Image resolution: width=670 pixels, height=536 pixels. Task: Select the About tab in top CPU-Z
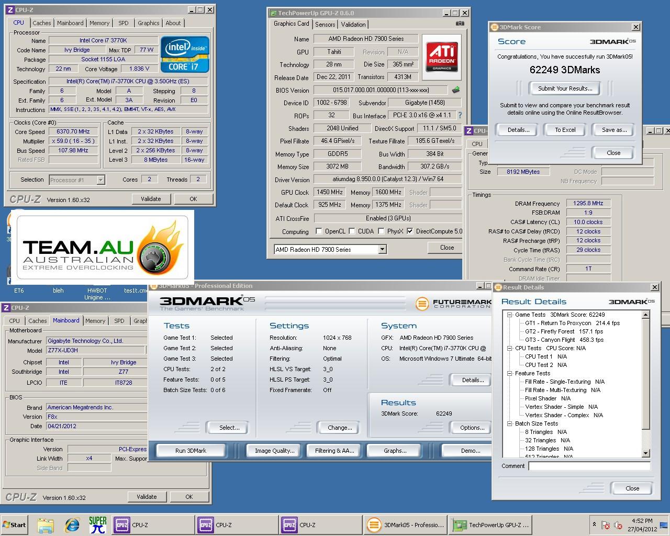pyautogui.click(x=173, y=23)
